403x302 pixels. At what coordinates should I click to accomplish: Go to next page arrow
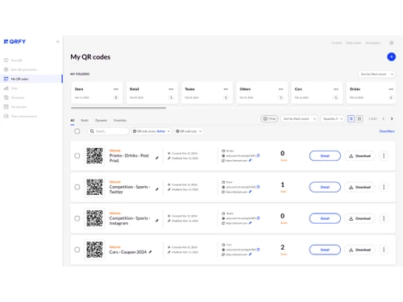coord(392,118)
